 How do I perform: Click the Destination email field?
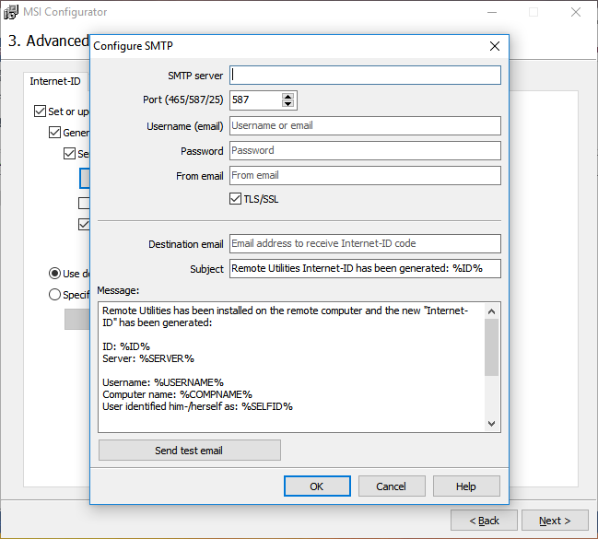tap(365, 243)
